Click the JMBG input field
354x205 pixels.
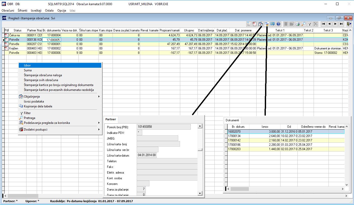point(157,138)
